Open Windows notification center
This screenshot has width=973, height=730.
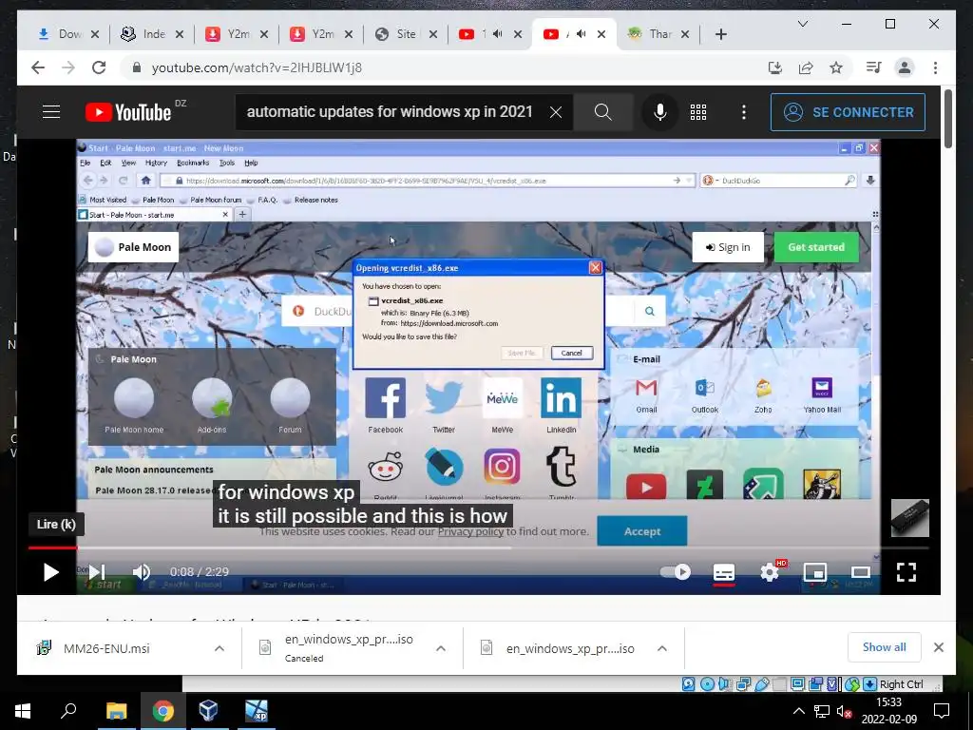[x=942, y=711]
